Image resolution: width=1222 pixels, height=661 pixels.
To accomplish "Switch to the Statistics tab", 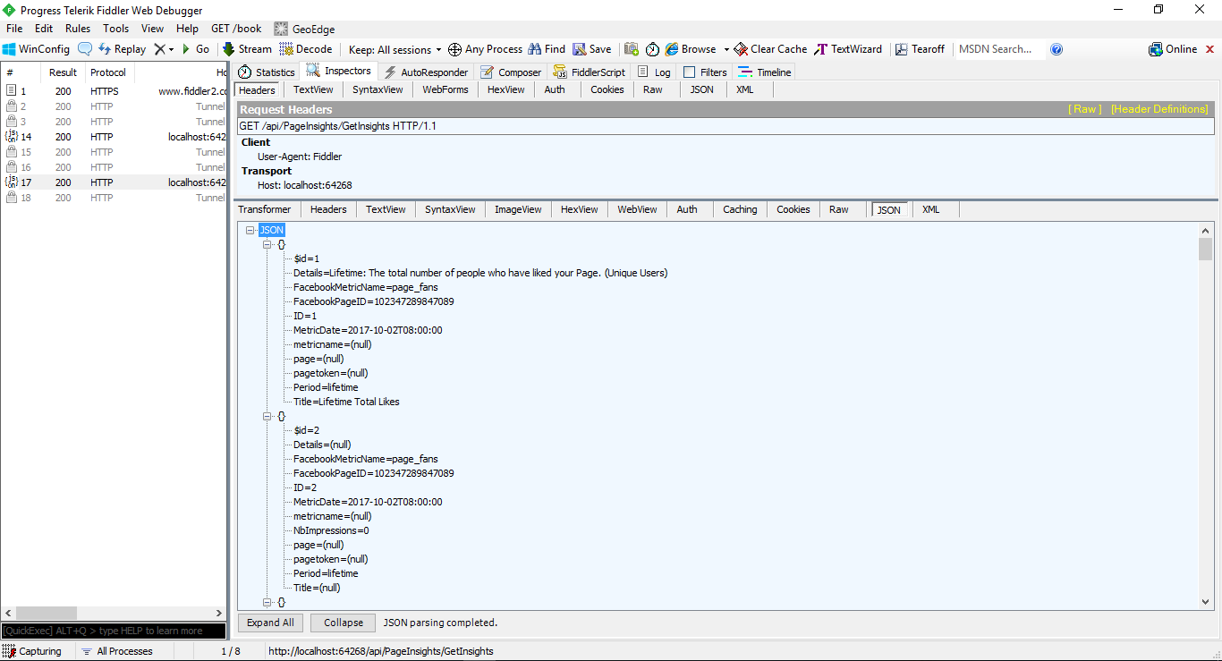I will [267, 72].
